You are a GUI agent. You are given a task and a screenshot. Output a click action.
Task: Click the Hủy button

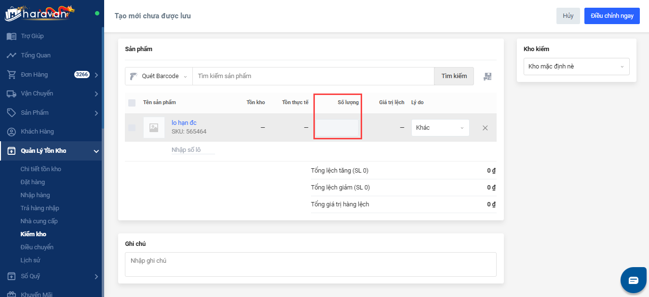(568, 16)
